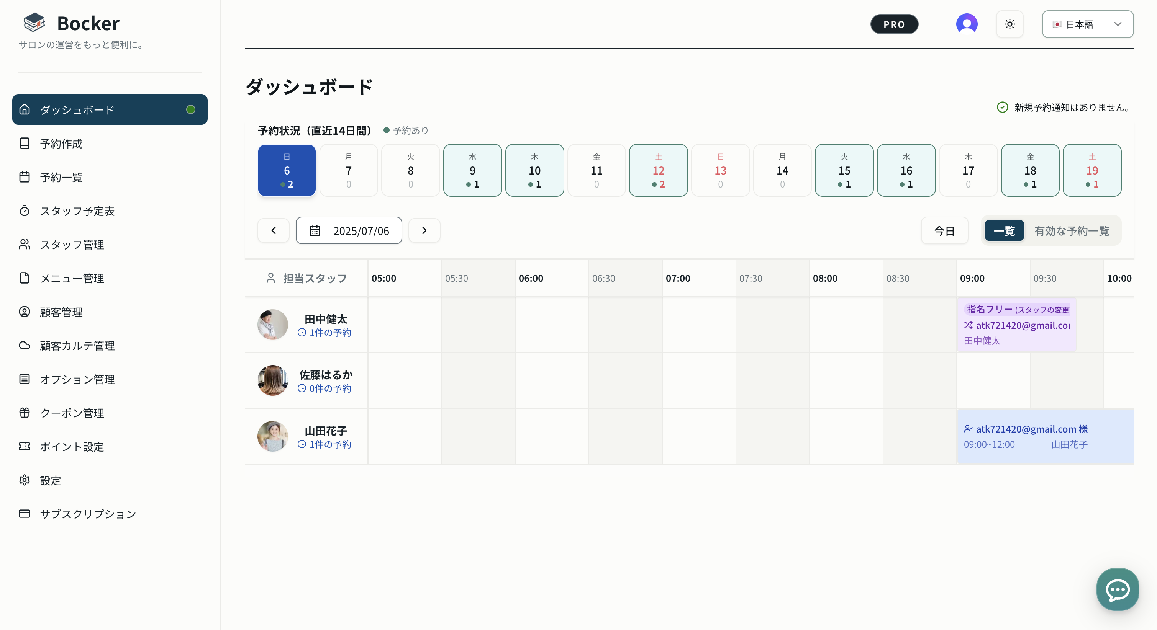Viewport: 1157px width, 630px height.
Task: Open メニュー管理 in the sidebar
Action: (x=72, y=278)
